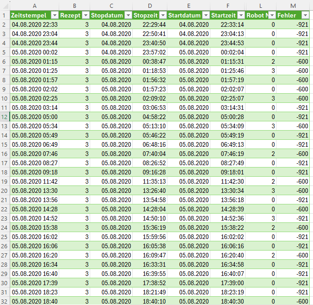
Task: Open the Startdatum filter dropdown
Action: click(x=206, y=15)
